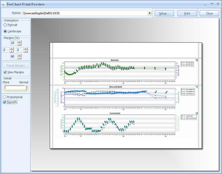Click the left margin input field

pyautogui.click(x=6, y=50)
